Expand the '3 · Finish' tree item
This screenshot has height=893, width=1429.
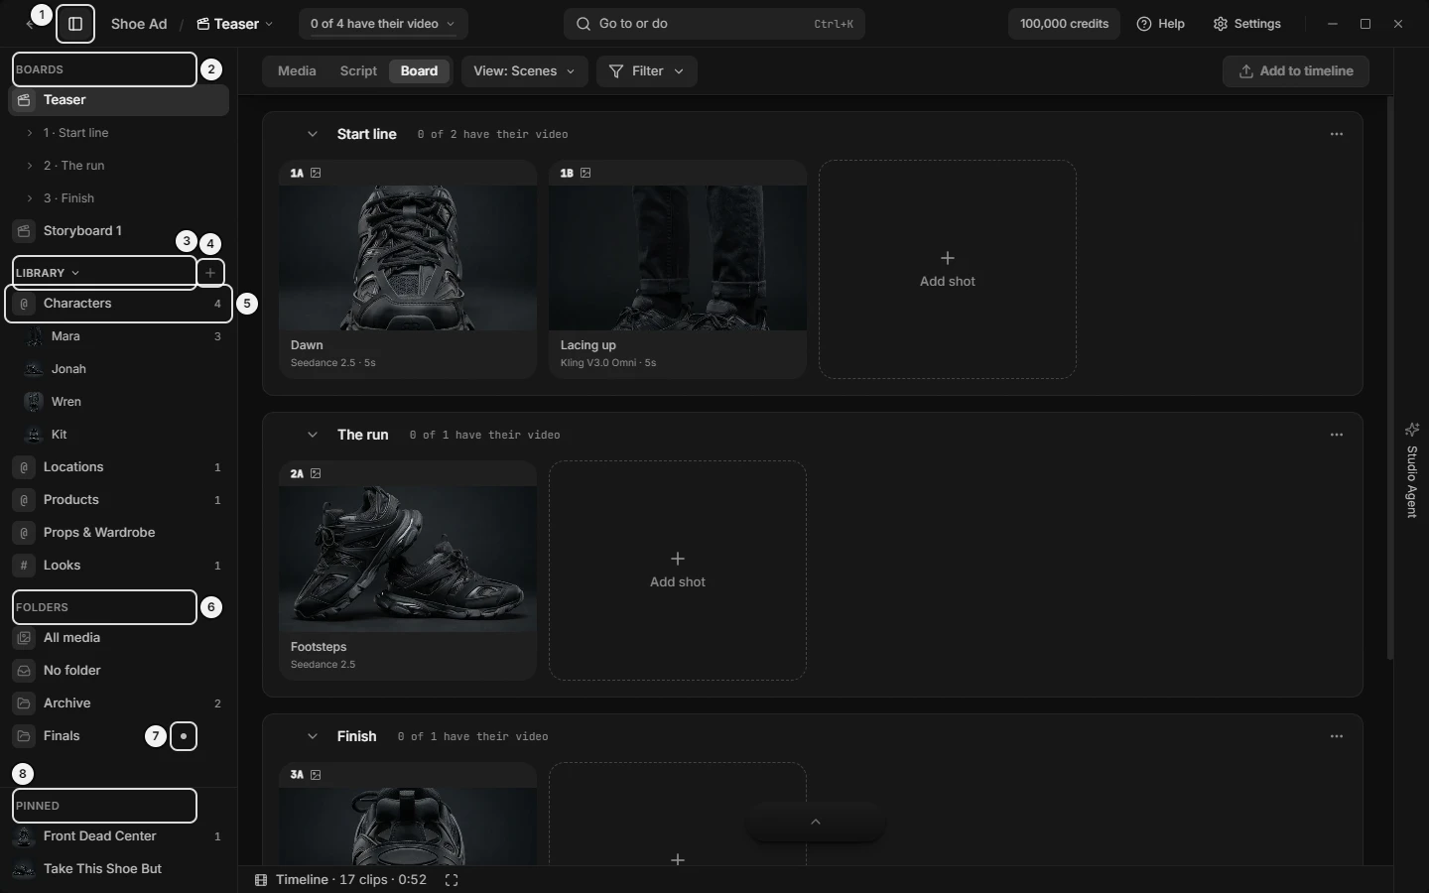pyautogui.click(x=30, y=198)
